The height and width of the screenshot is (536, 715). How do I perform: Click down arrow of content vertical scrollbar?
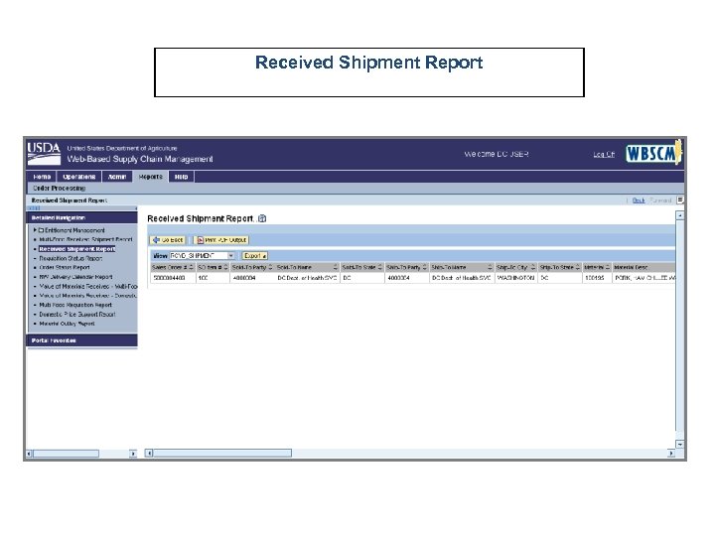pyautogui.click(x=680, y=444)
